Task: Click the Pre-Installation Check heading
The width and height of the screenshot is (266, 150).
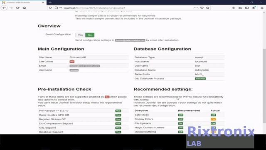Action: (x=64, y=89)
